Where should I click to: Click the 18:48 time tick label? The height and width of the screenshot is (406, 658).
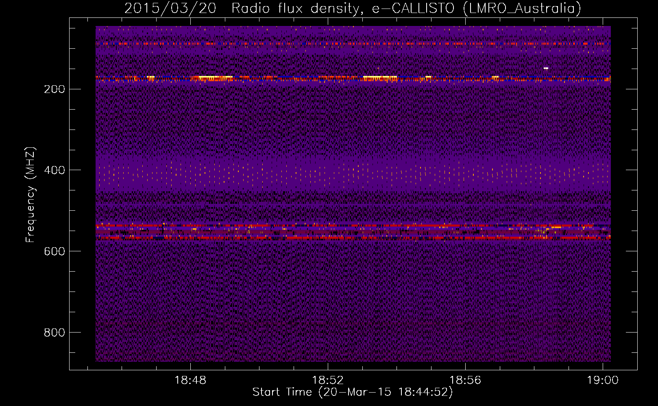(x=190, y=380)
